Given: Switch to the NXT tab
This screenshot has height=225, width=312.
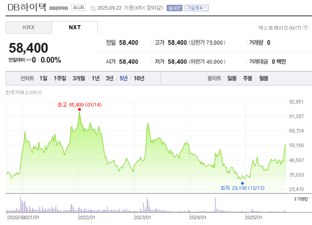Looking at the screenshot, I should point(74,27).
